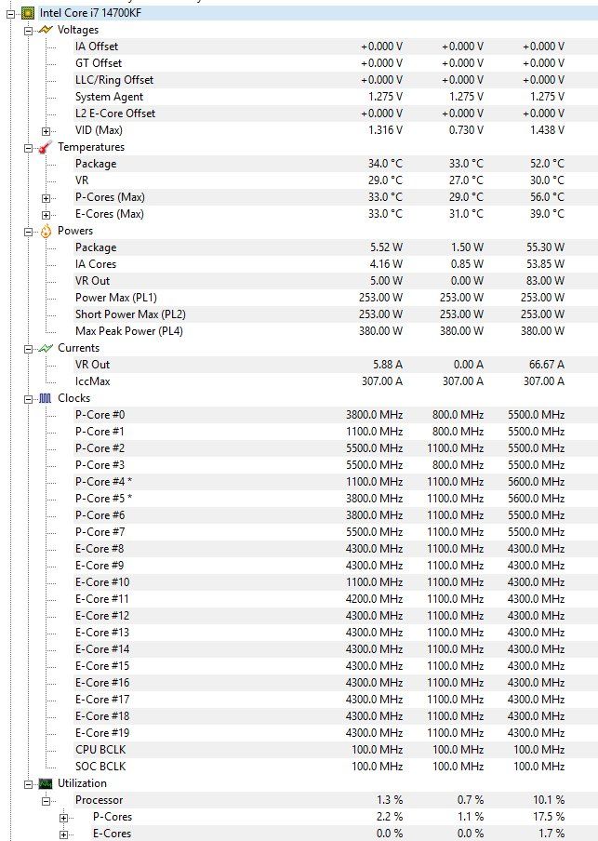
Task: Click the Currents waveform icon
Action: click(x=46, y=348)
